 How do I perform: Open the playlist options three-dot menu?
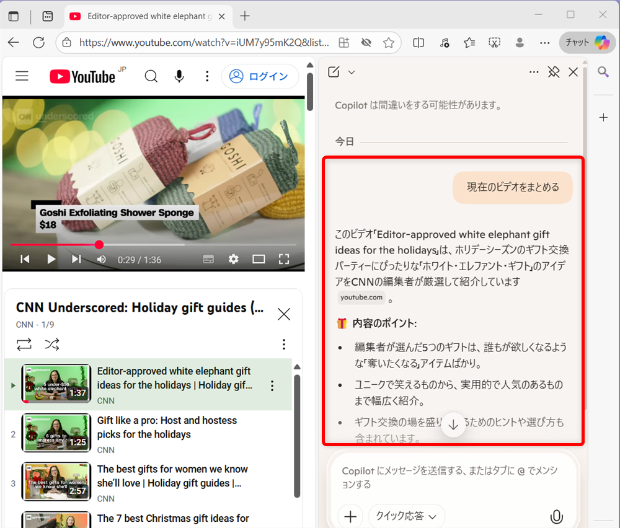click(284, 345)
